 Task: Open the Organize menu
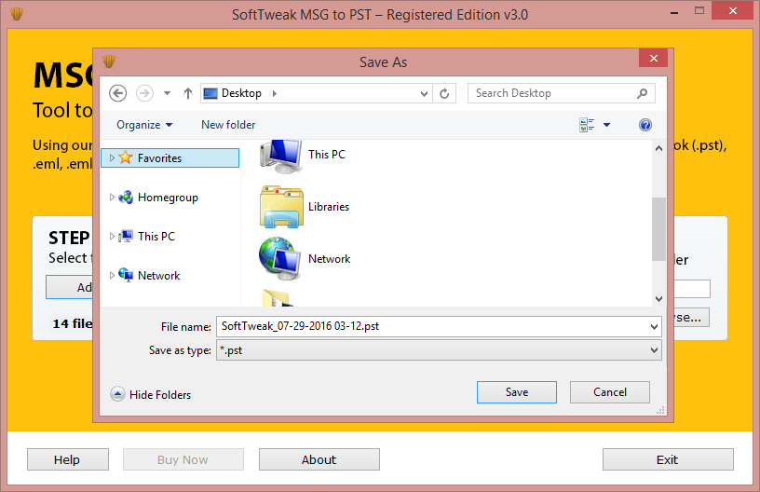[x=144, y=125]
